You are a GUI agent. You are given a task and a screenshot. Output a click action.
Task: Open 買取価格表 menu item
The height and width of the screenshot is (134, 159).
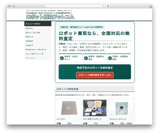[x=38, y=41]
